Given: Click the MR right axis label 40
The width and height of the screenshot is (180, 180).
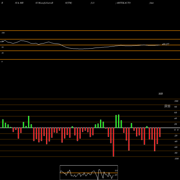Looking at the screenshot, I should pos(176,118).
